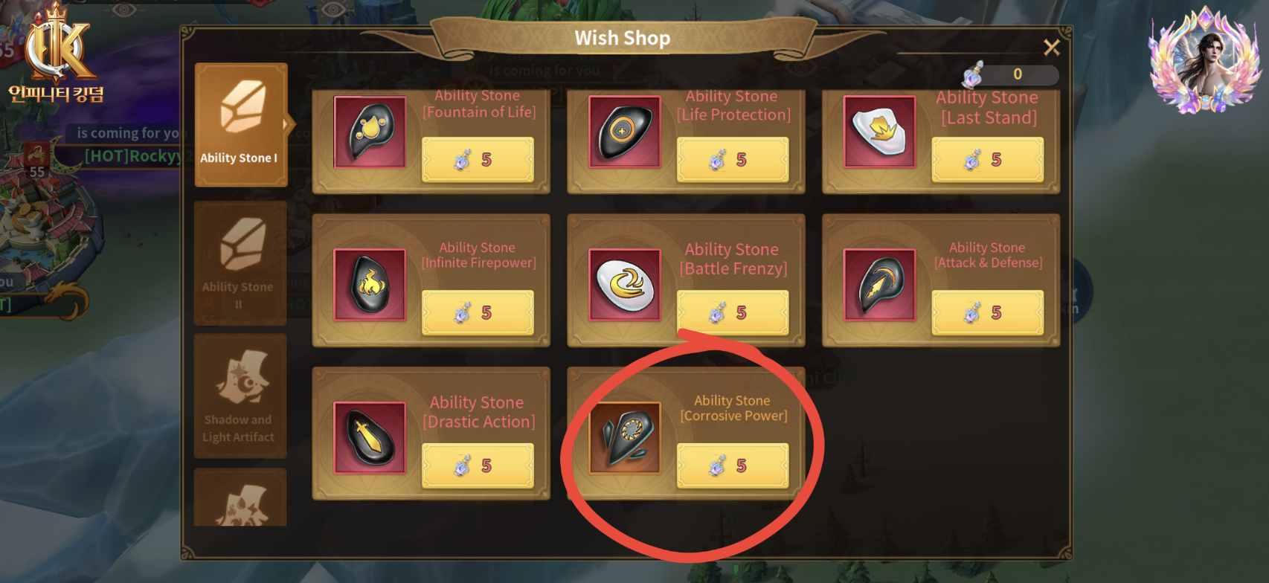The width and height of the screenshot is (1269, 583).
Task: Close the Wish Shop window
Action: pyautogui.click(x=1051, y=48)
